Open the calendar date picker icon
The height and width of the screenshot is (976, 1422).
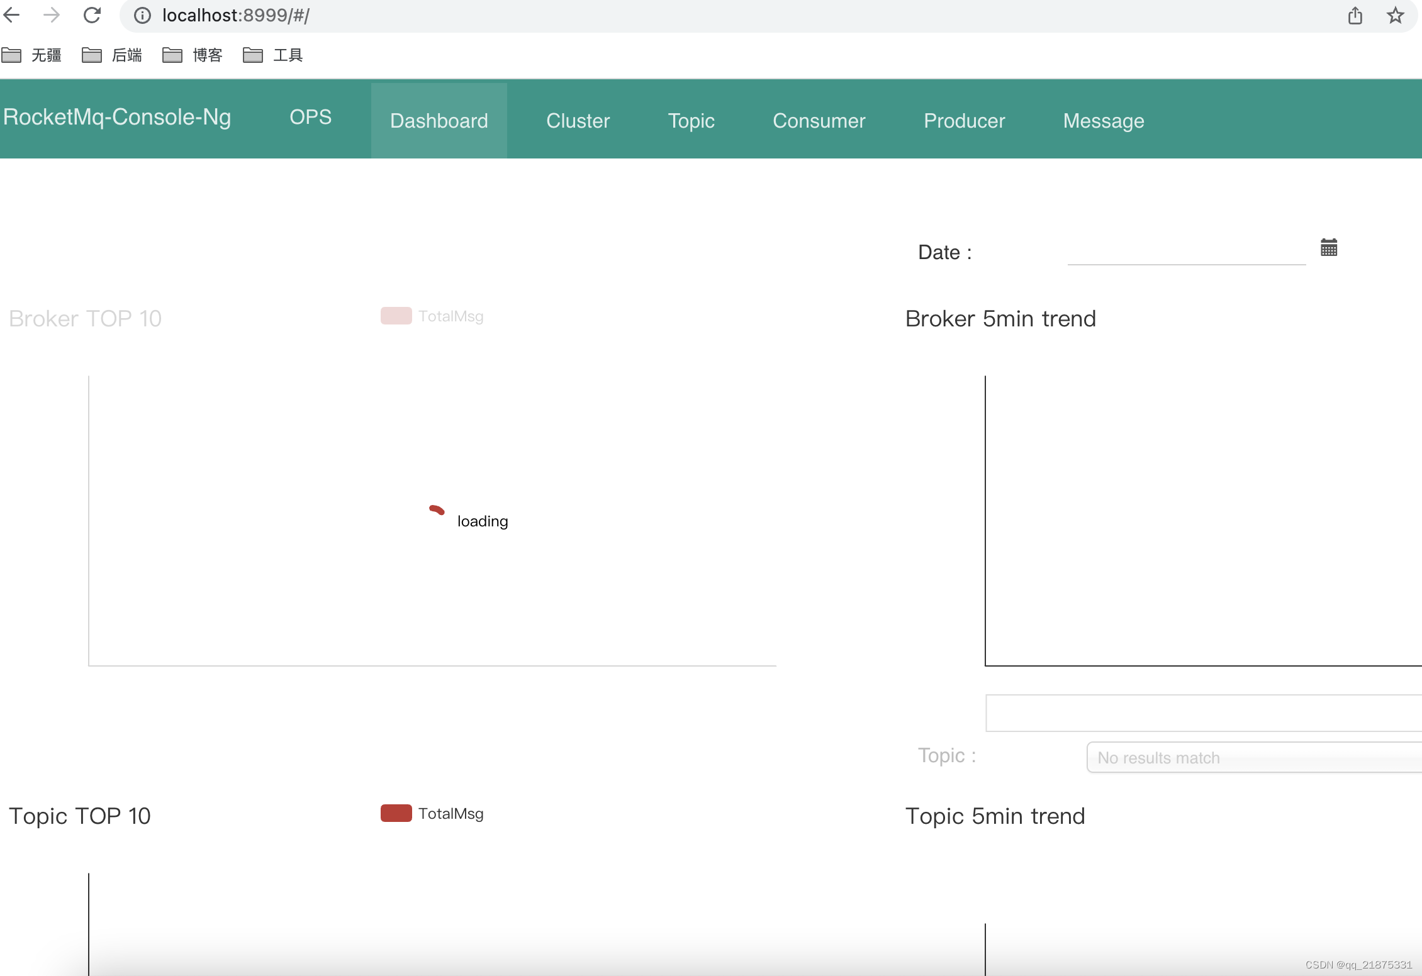(x=1328, y=248)
